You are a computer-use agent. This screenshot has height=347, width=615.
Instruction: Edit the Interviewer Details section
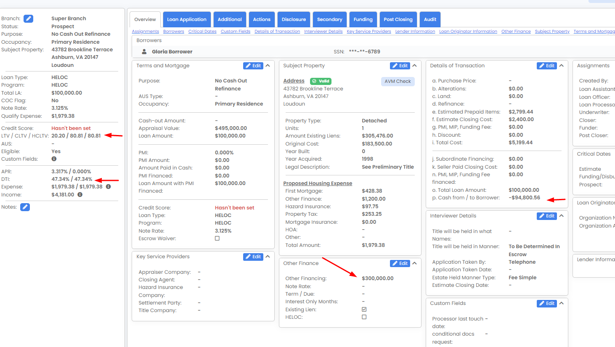coord(547,216)
